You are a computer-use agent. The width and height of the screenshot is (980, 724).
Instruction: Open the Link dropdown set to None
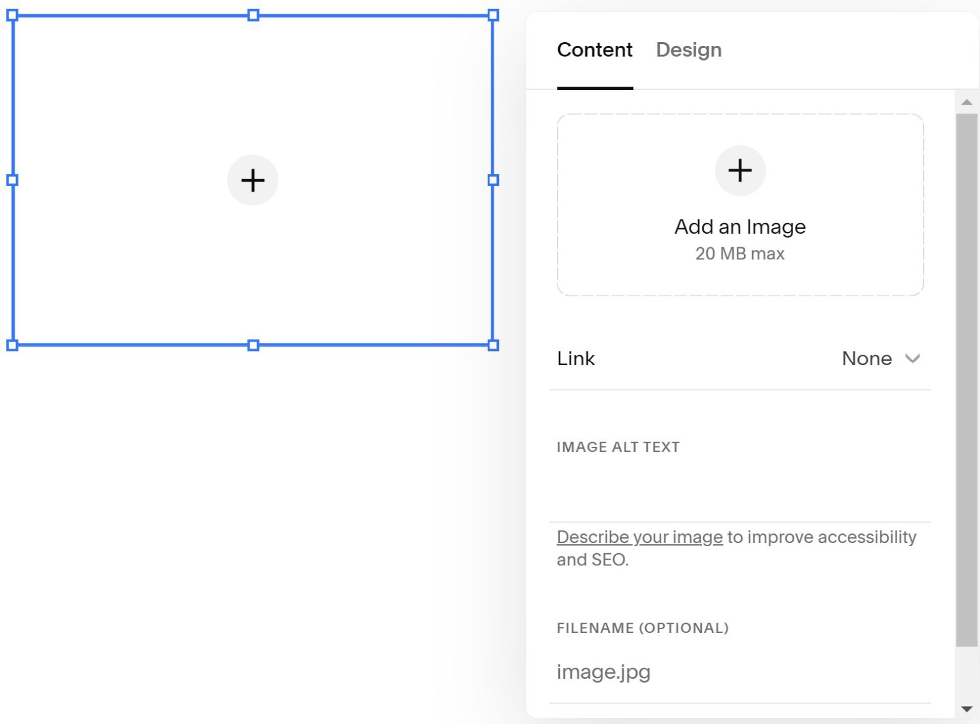881,359
